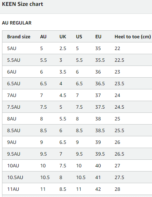Select the 7AU brand size cell
Screen dimensions: 152x197
point(12,95)
